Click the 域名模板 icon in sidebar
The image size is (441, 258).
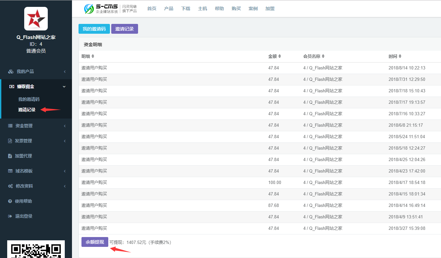point(10,171)
